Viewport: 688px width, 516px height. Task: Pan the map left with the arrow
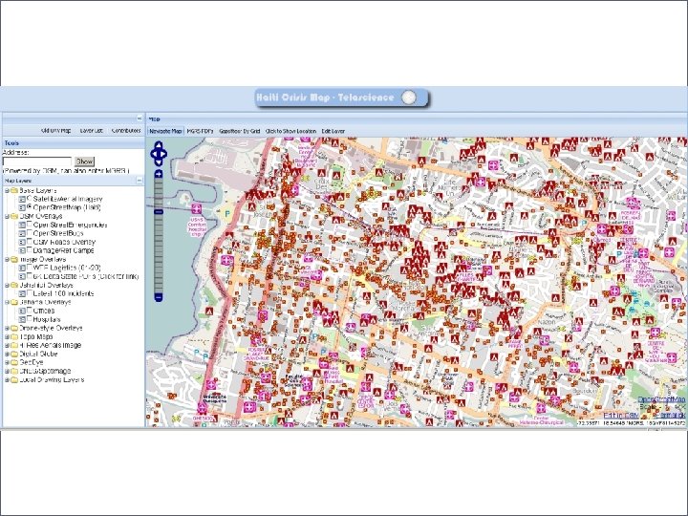153,154
